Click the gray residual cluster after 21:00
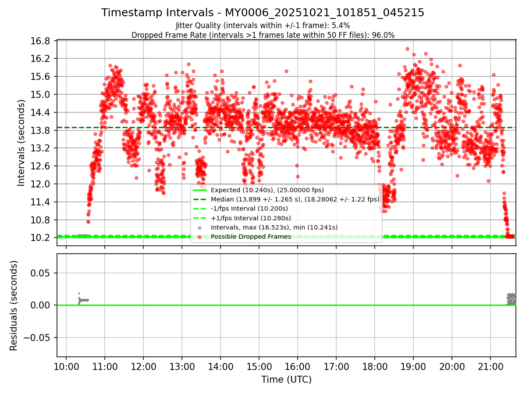Screen dimensions: 526x395 (x=511, y=299)
